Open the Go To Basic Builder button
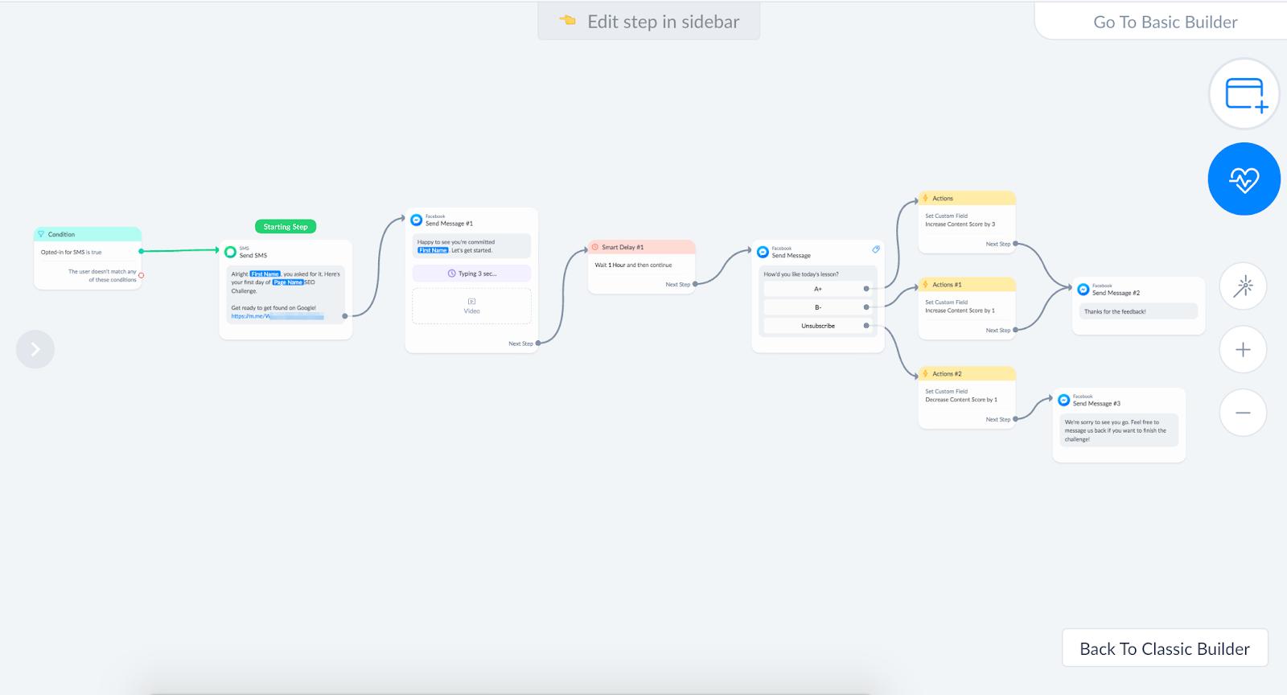1287x695 pixels. click(1165, 22)
